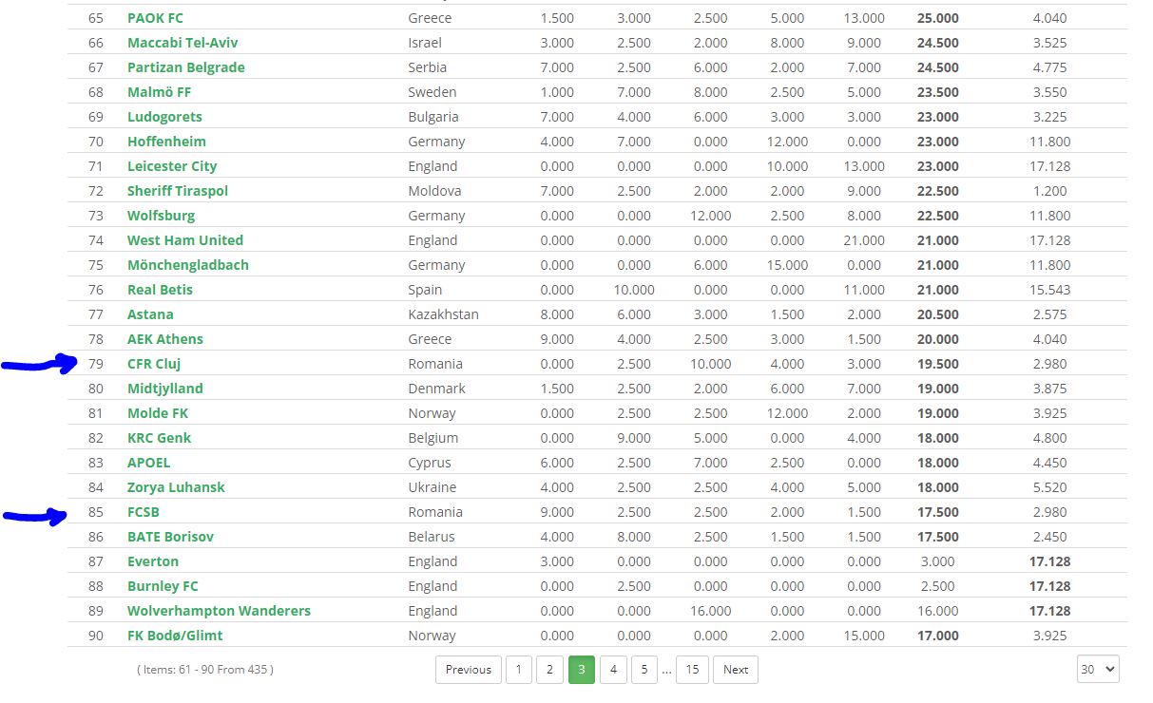Click the Kazakhstan country cell
The width and height of the screenshot is (1153, 703).
tap(444, 314)
